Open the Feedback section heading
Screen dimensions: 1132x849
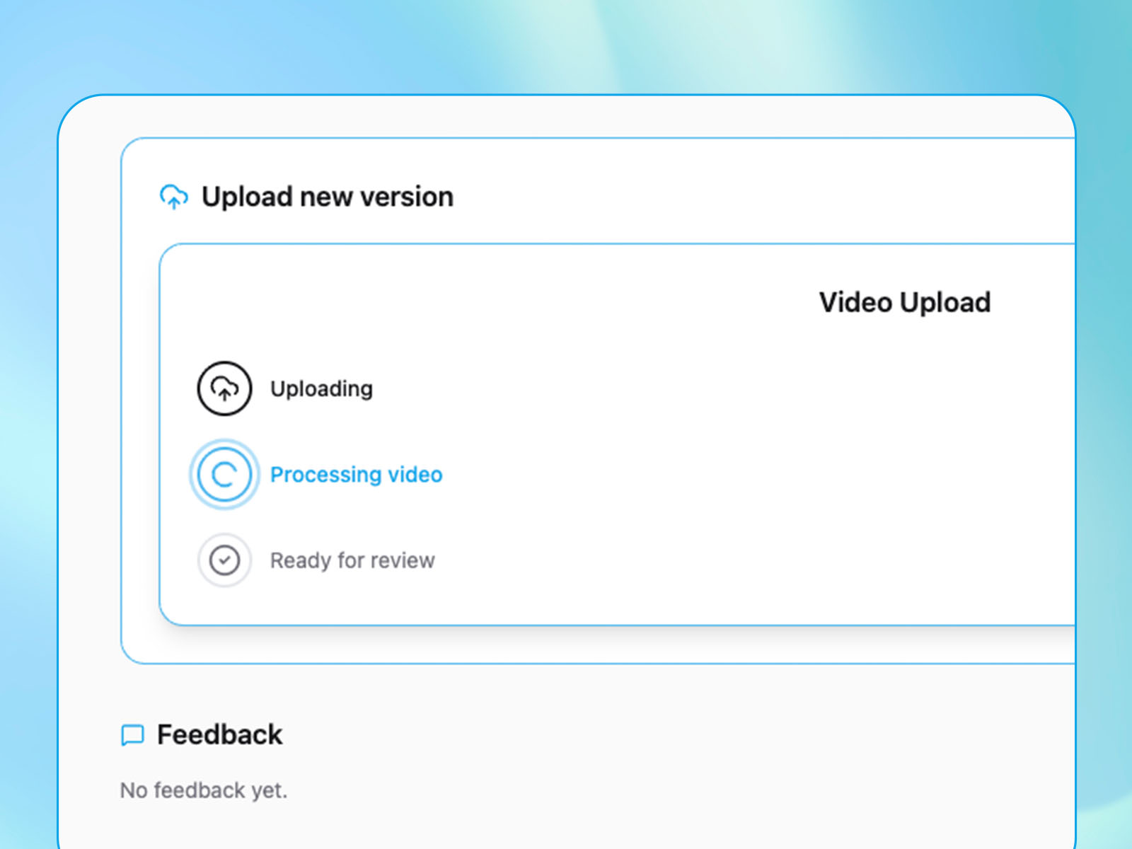[x=219, y=734]
